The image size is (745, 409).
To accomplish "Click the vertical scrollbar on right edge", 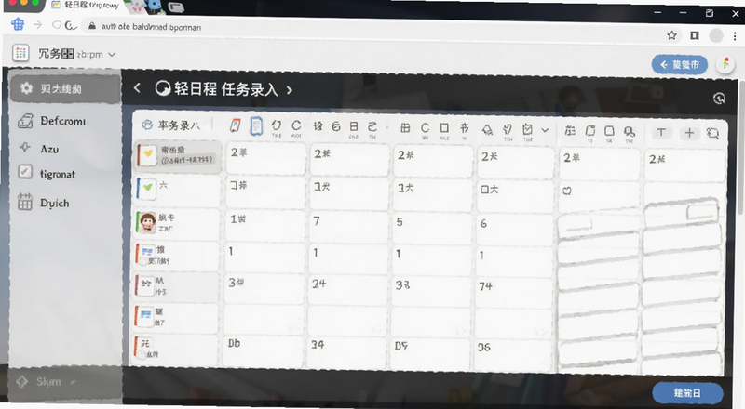I will [740, 147].
